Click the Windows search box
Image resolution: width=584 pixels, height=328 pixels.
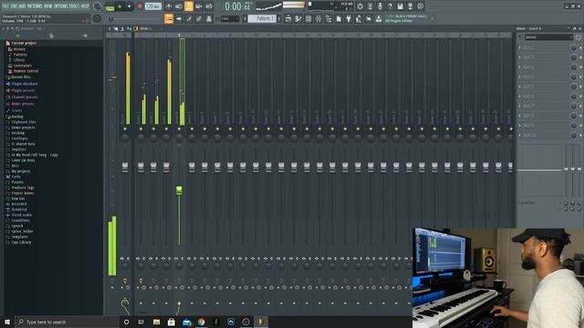coord(67,322)
